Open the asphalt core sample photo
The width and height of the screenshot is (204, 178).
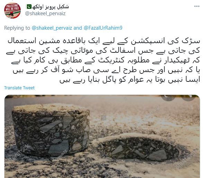coord(102,136)
